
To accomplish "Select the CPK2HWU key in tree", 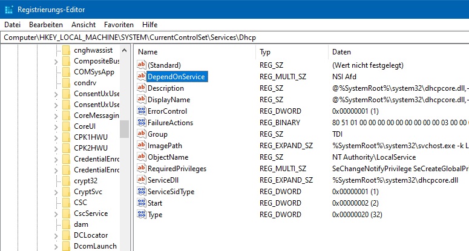I will coord(91,148).
